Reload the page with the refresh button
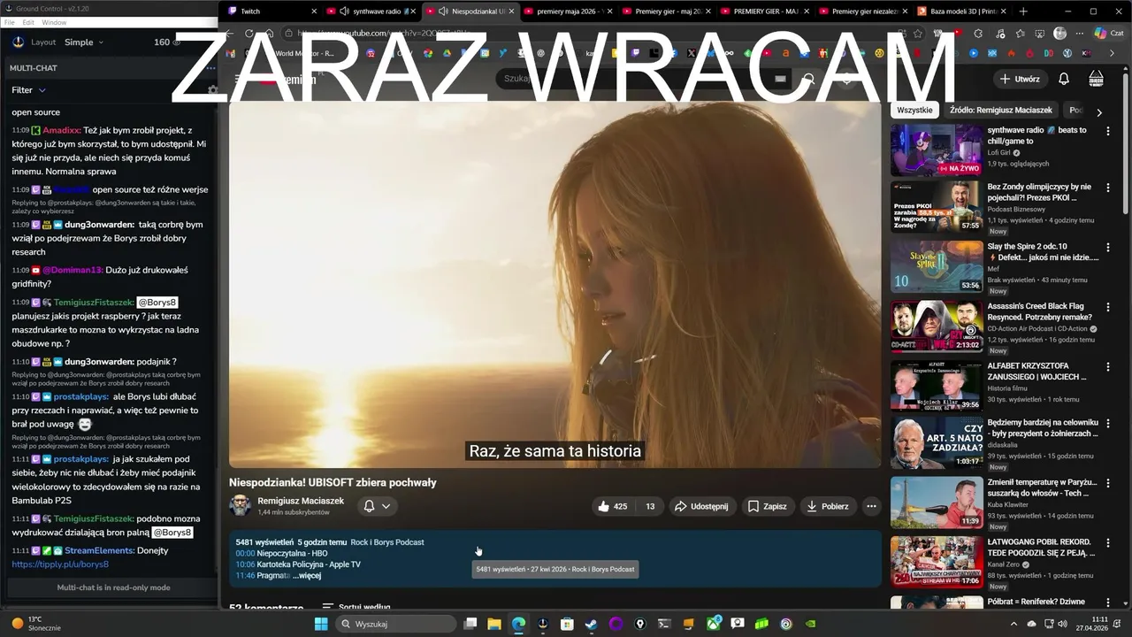The image size is (1132, 637). coord(249,34)
